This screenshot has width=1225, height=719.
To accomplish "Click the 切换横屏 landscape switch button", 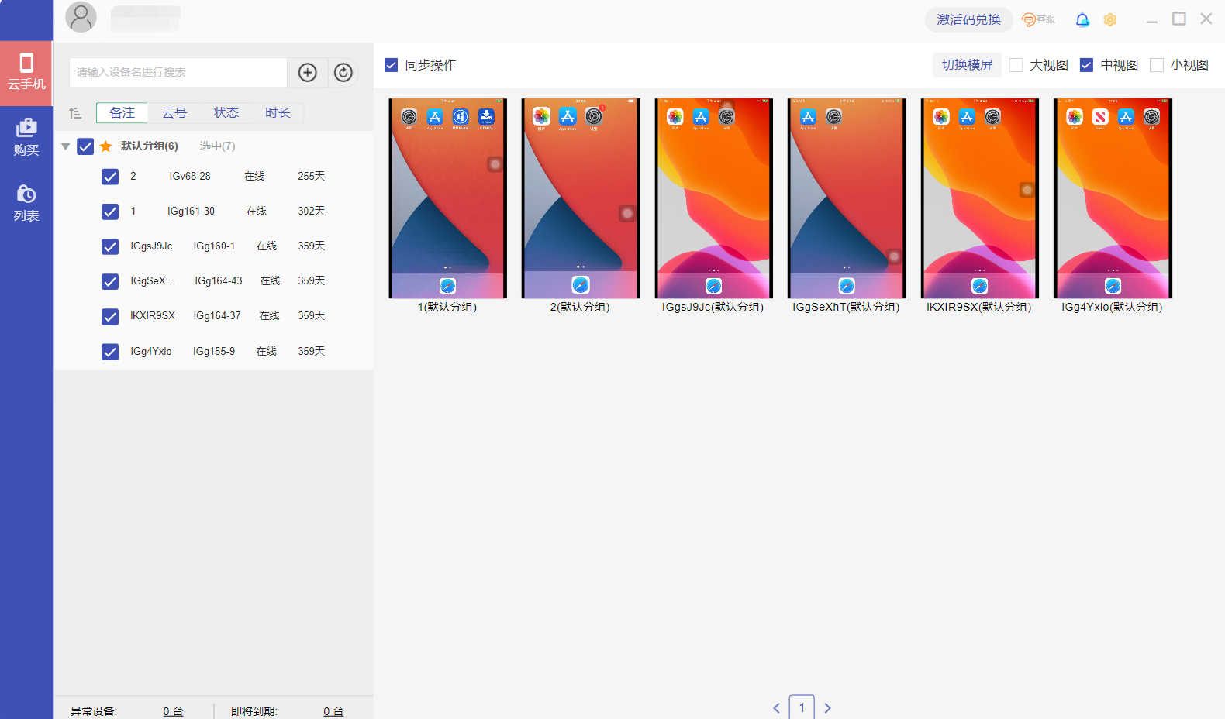I will coord(967,65).
